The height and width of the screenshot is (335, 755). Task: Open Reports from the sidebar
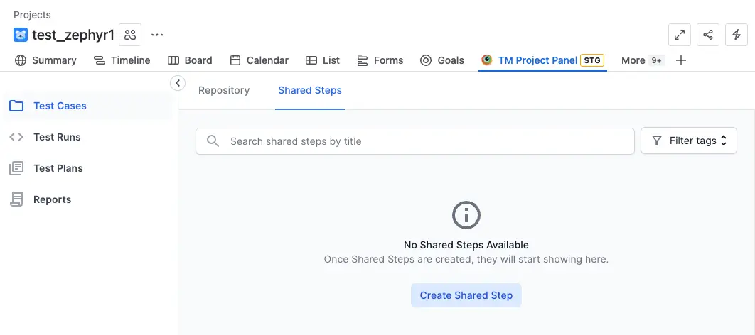click(x=52, y=199)
